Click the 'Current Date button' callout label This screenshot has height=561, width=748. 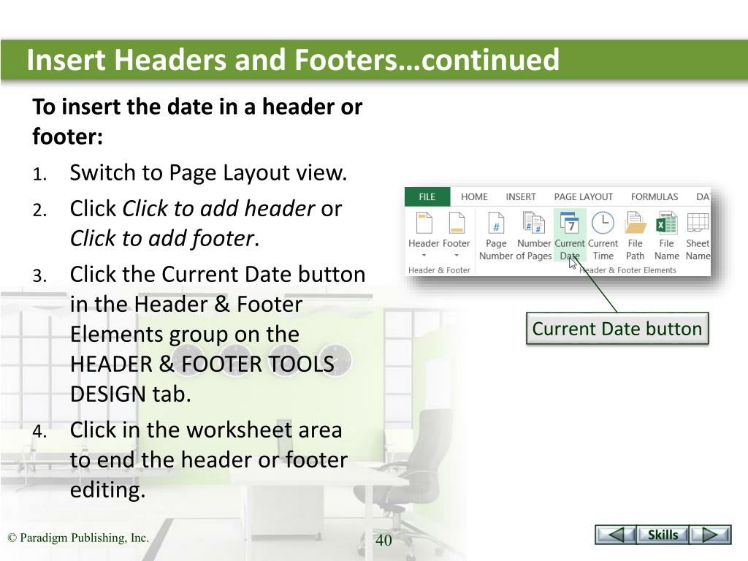(617, 329)
